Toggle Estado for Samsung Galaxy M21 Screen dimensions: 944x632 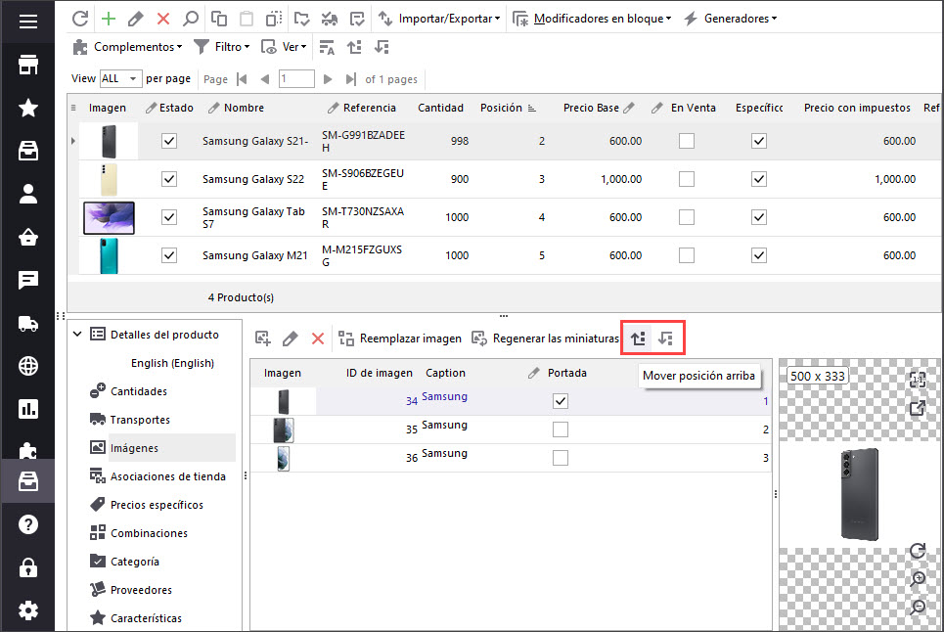point(169,255)
